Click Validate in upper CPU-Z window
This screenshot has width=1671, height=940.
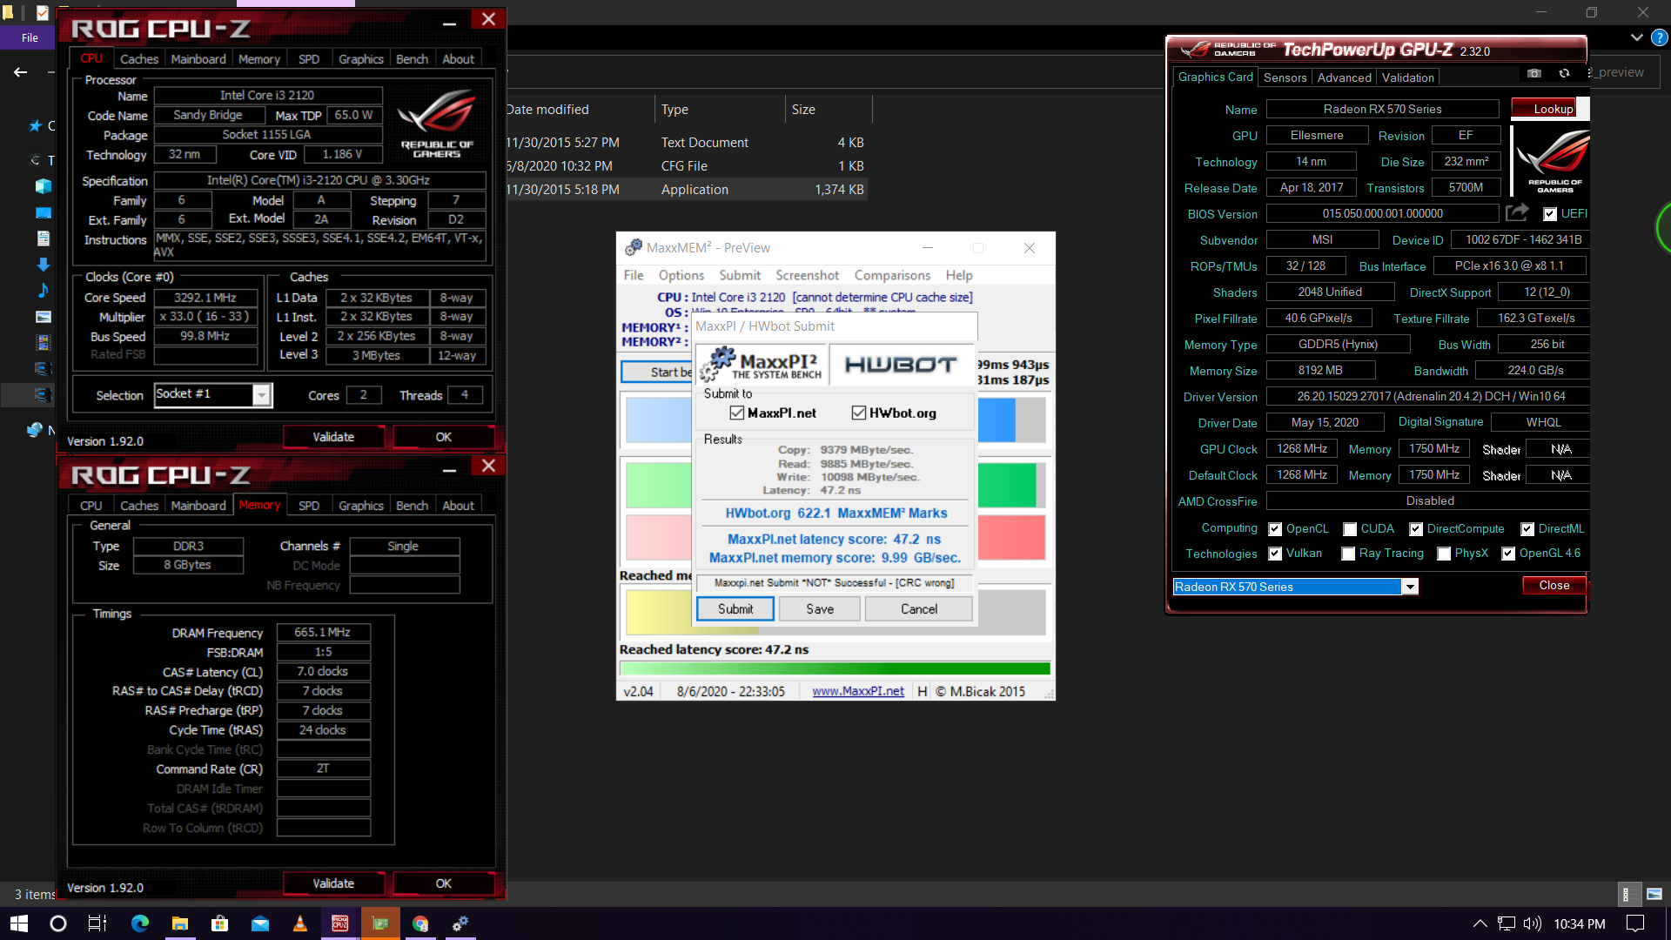click(x=333, y=437)
